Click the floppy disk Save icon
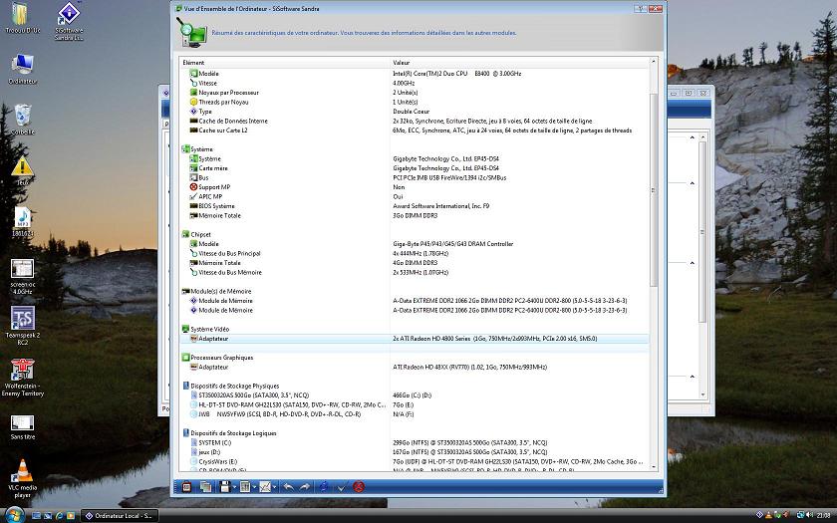 pyautogui.click(x=225, y=487)
